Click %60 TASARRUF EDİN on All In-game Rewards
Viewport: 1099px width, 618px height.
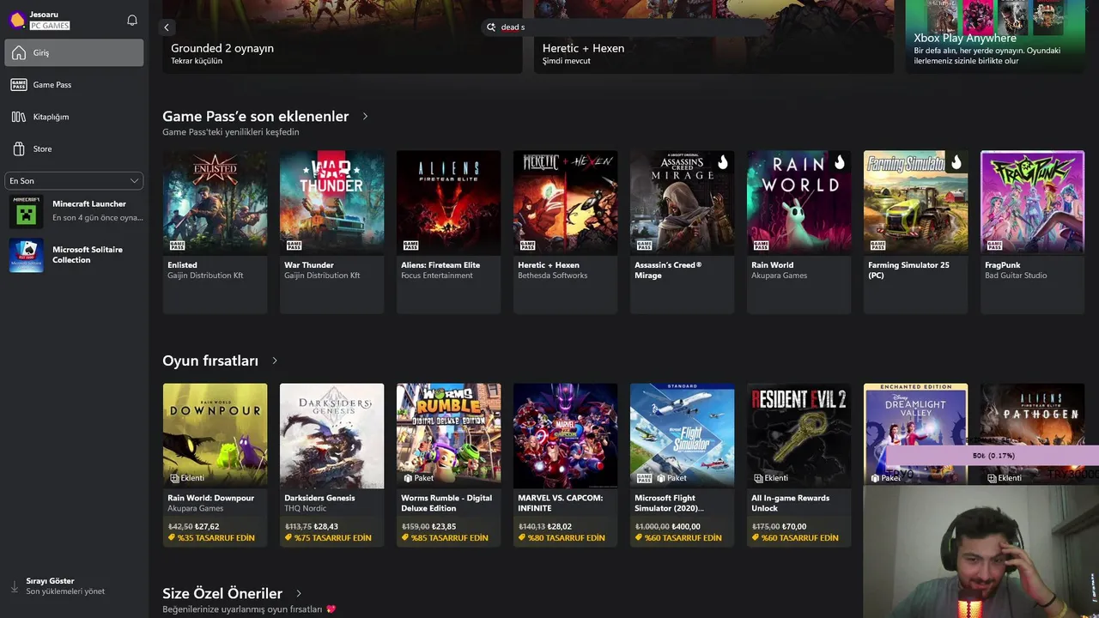794,538
